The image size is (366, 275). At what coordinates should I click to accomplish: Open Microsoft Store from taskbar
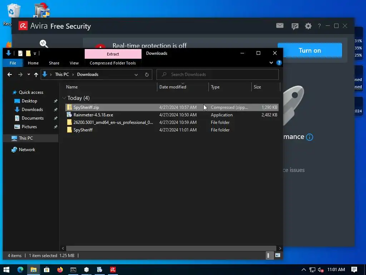47,270
